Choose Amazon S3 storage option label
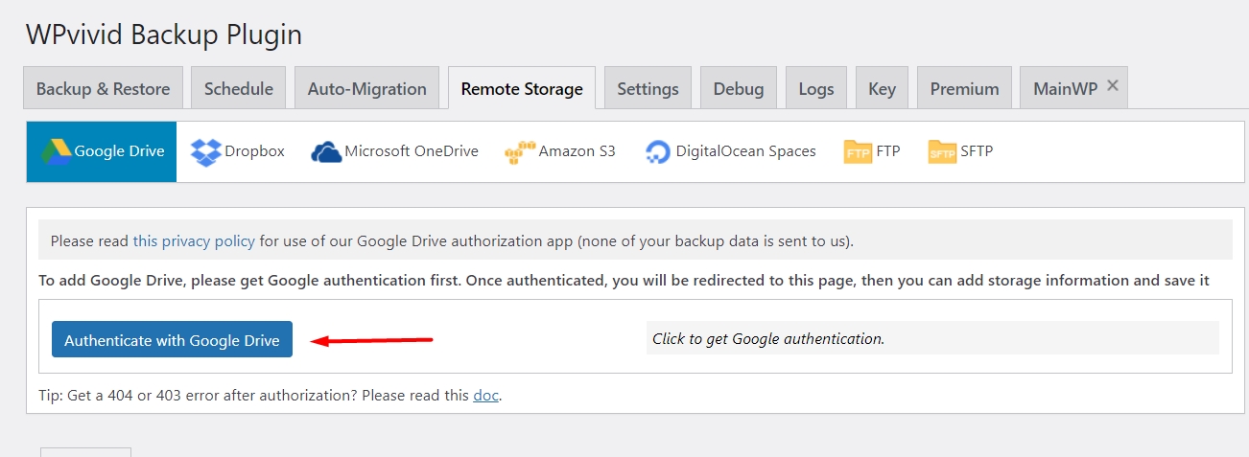Viewport: 1249px width, 457px height. pos(577,151)
